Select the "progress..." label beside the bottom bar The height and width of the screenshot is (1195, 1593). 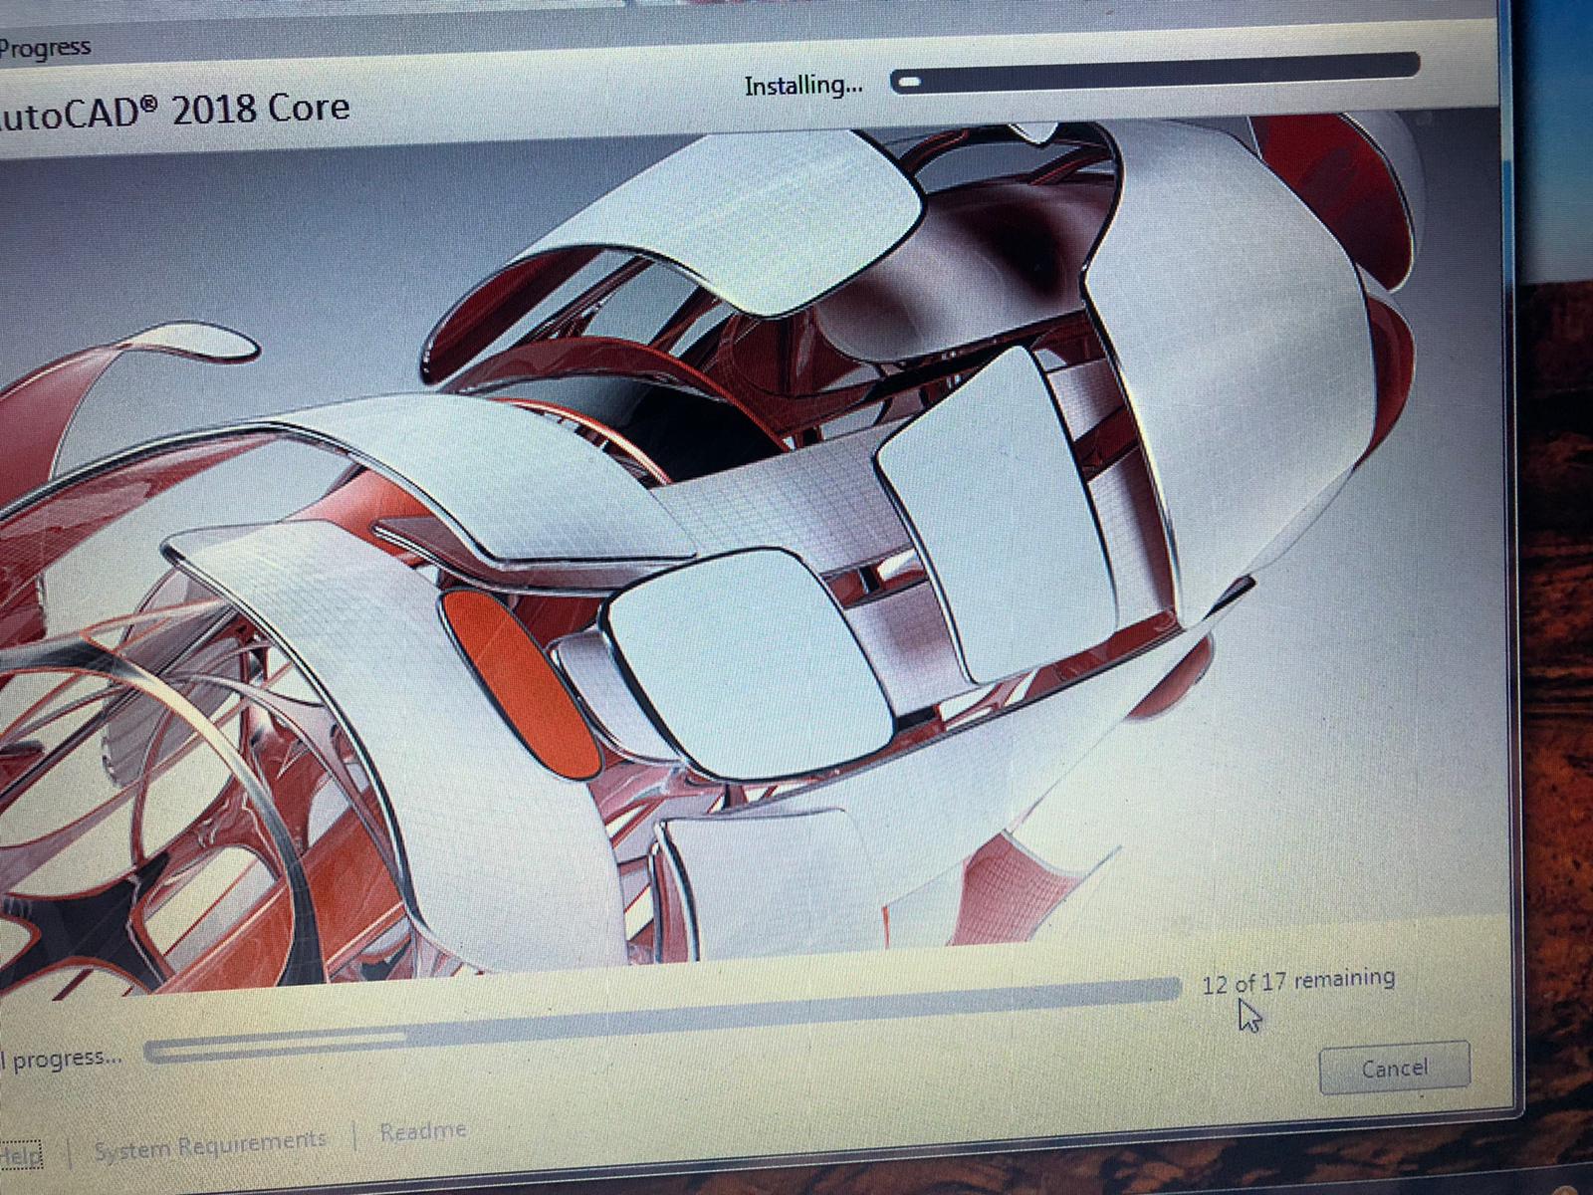coord(66,1058)
